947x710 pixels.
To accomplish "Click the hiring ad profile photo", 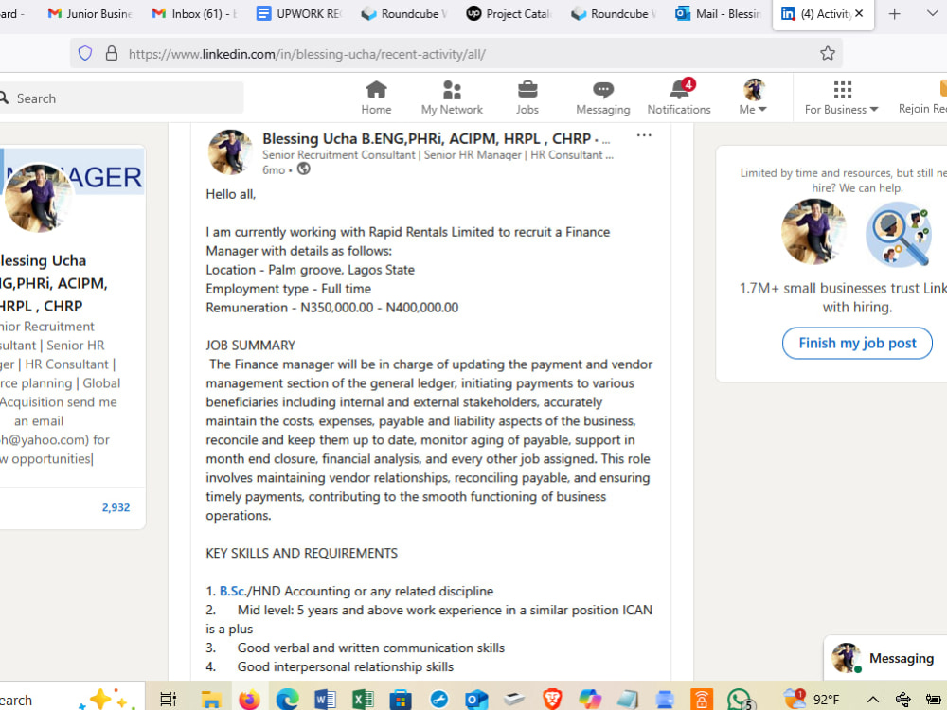I will (x=813, y=231).
